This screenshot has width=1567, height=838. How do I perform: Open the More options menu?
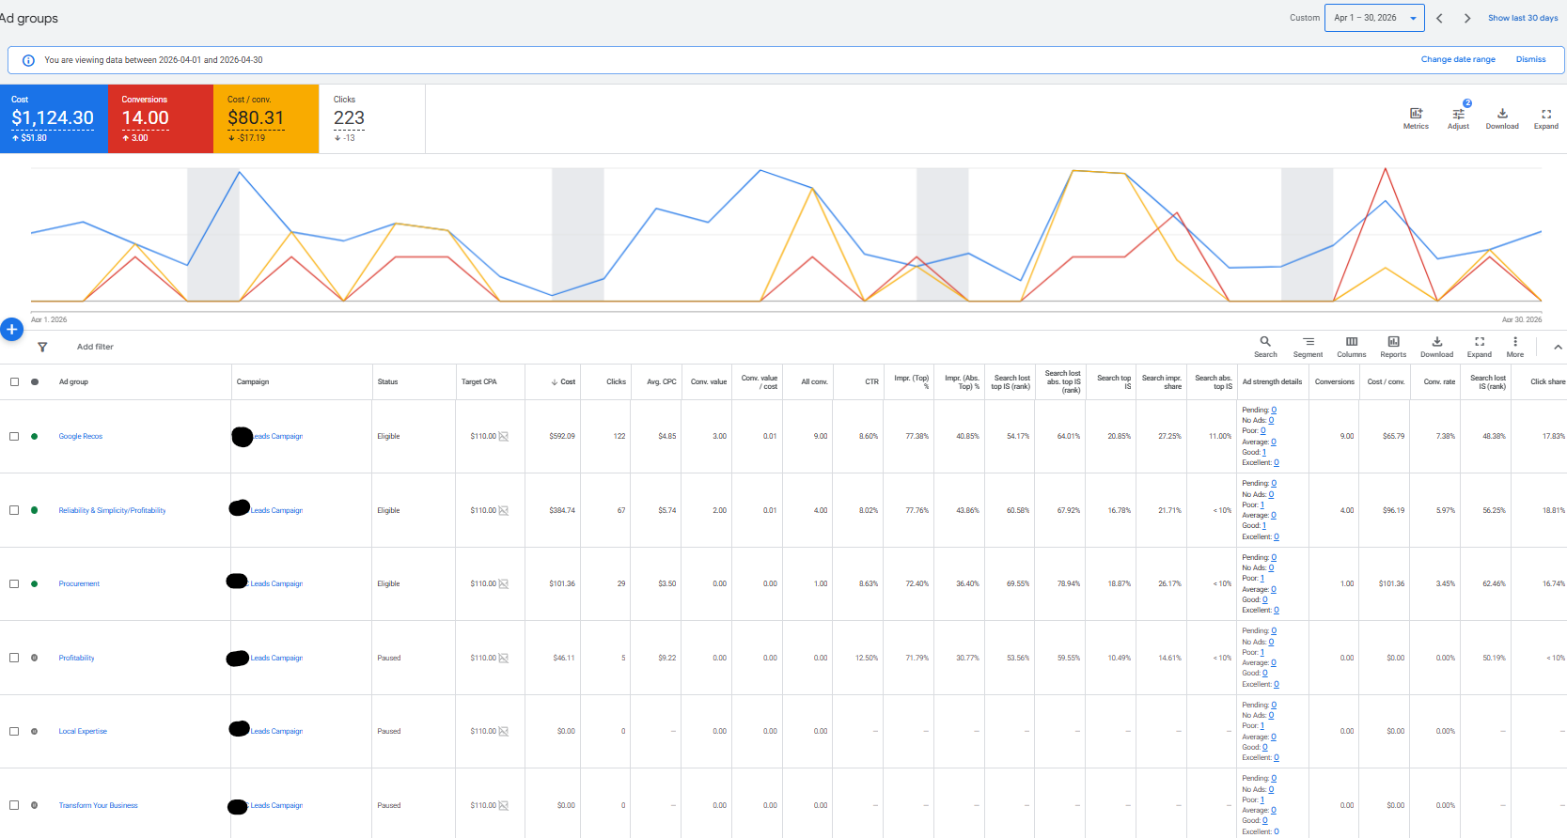click(1515, 347)
